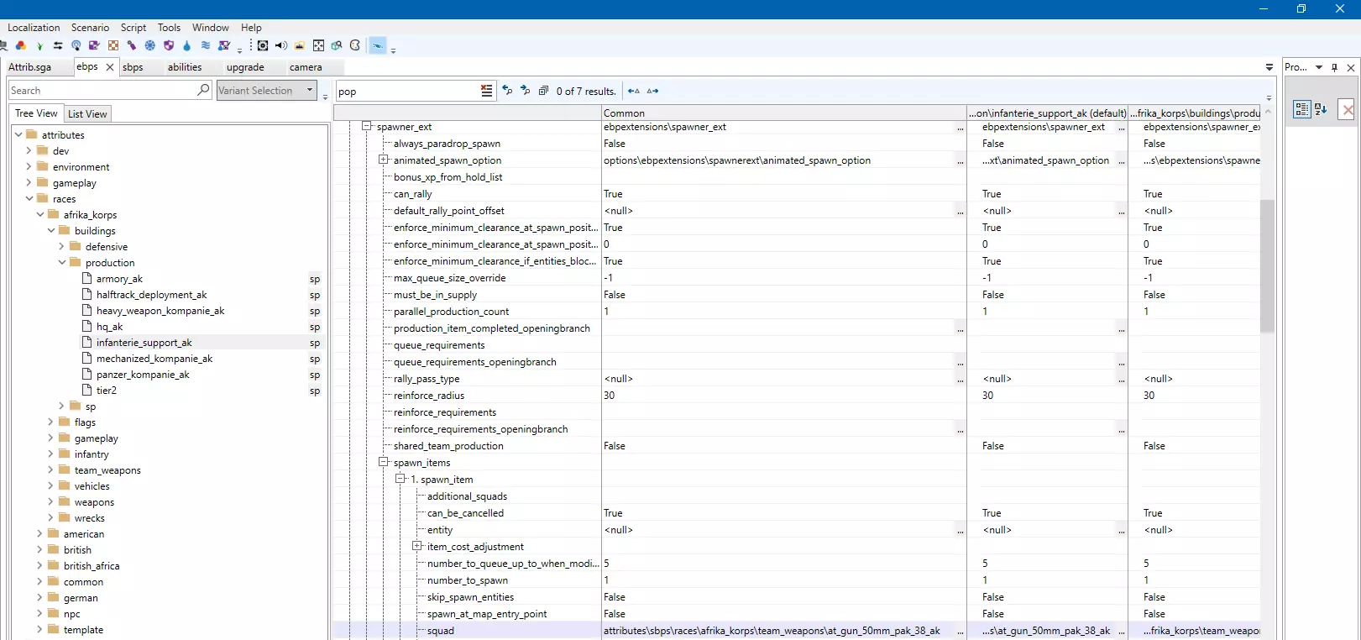
Task: Open browse button for squad value
Action: tap(960, 632)
